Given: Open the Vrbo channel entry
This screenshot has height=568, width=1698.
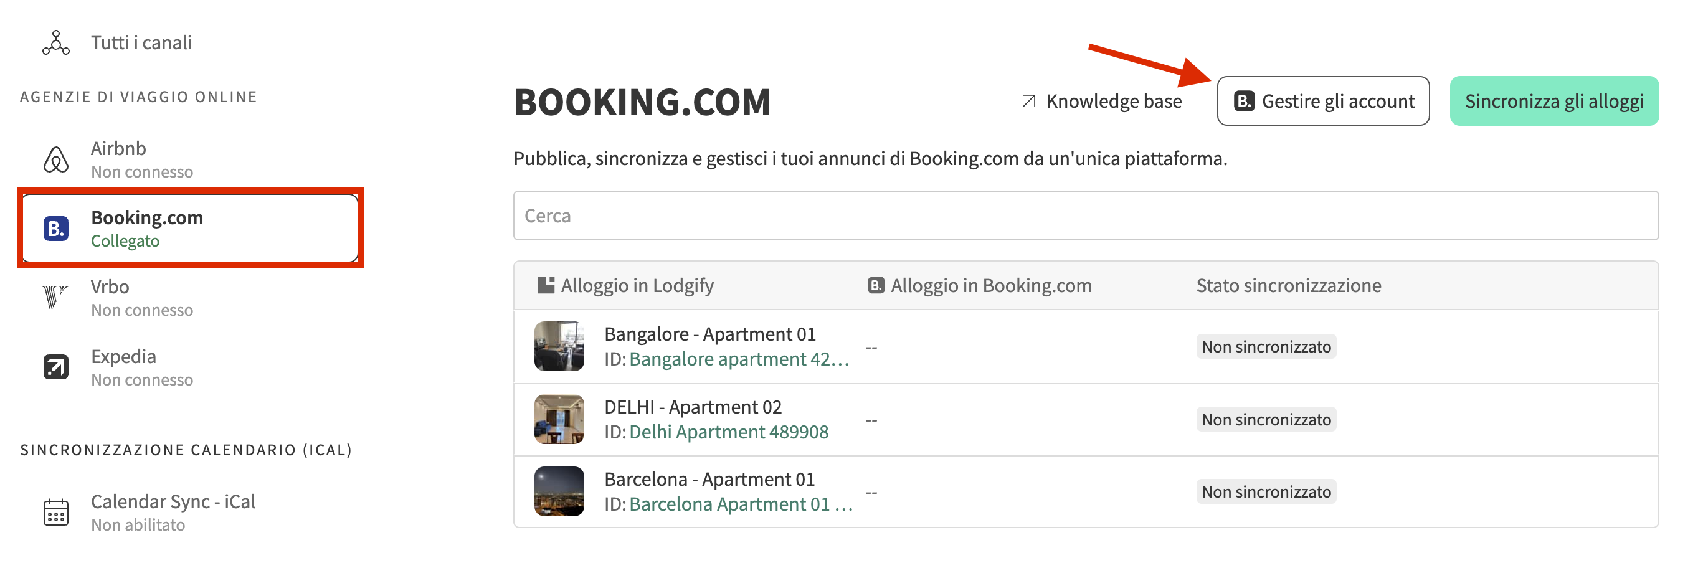Looking at the screenshot, I should [142, 297].
